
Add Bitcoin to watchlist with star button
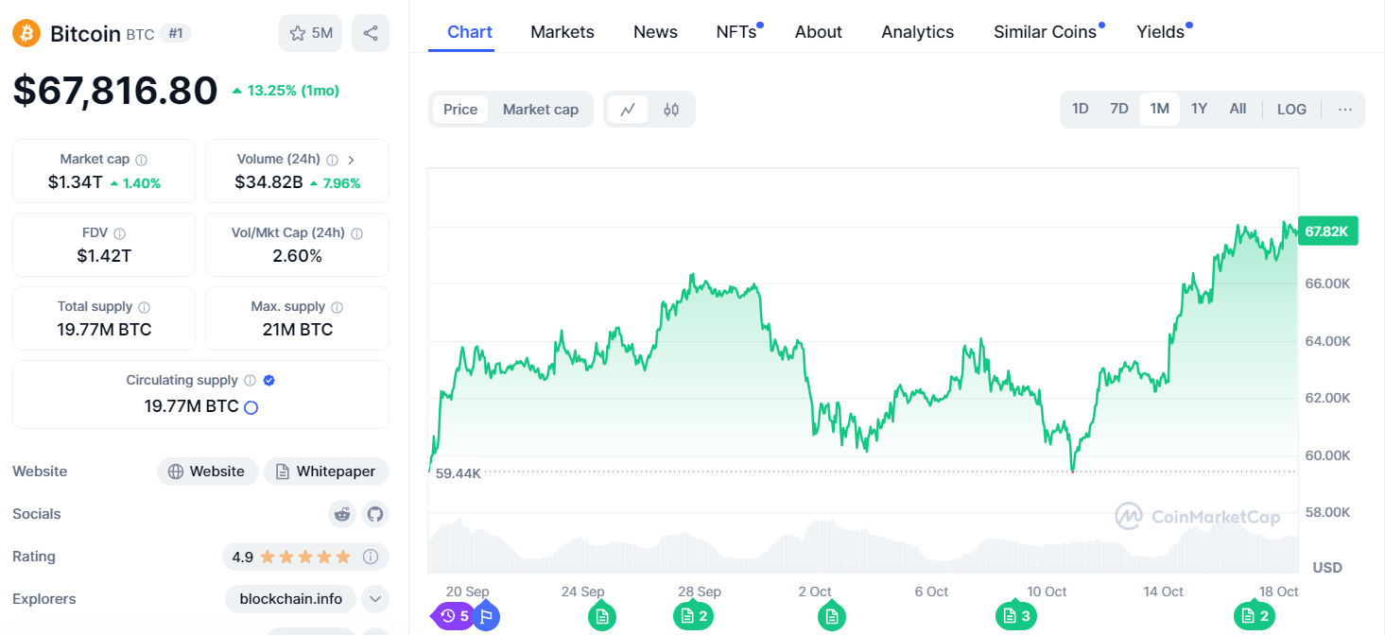(310, 33)
